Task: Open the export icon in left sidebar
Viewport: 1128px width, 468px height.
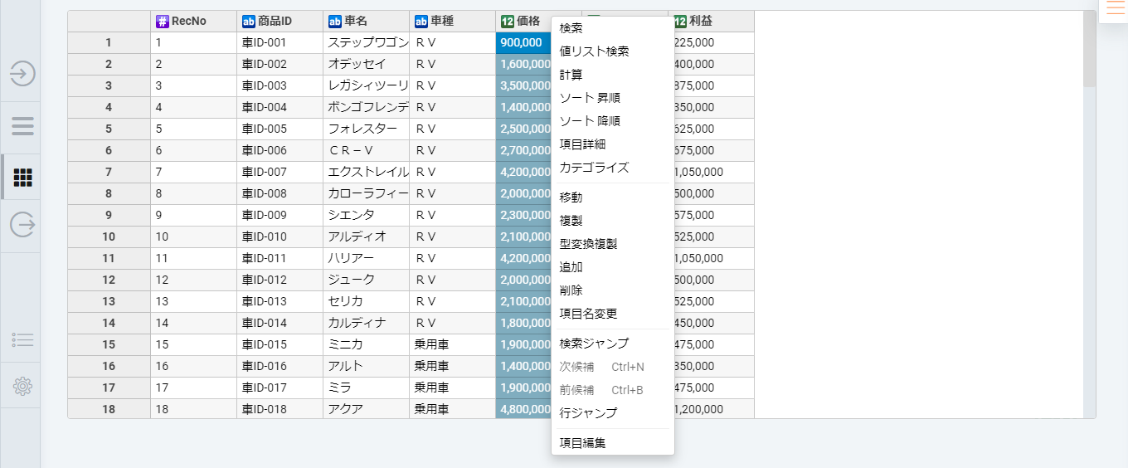Action: (x=22, y=224)
